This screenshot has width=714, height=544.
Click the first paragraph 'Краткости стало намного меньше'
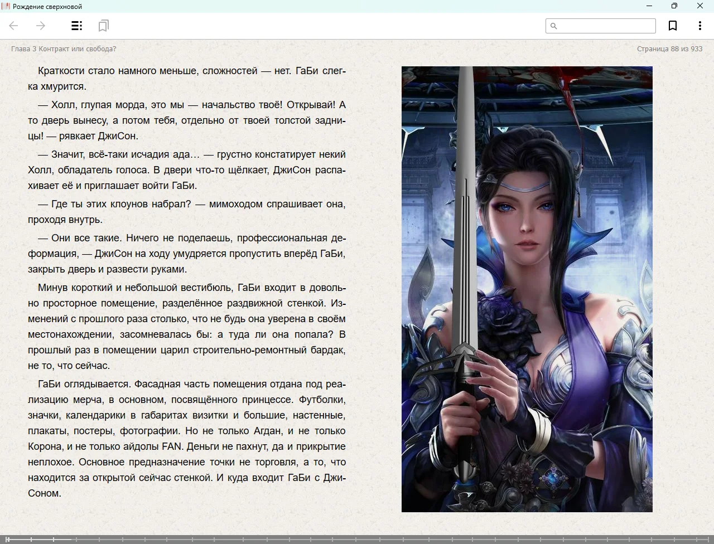[x=187, y=79]
